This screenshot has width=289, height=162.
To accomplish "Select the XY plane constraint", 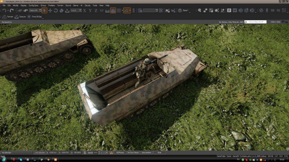I will tap(102, 11).
